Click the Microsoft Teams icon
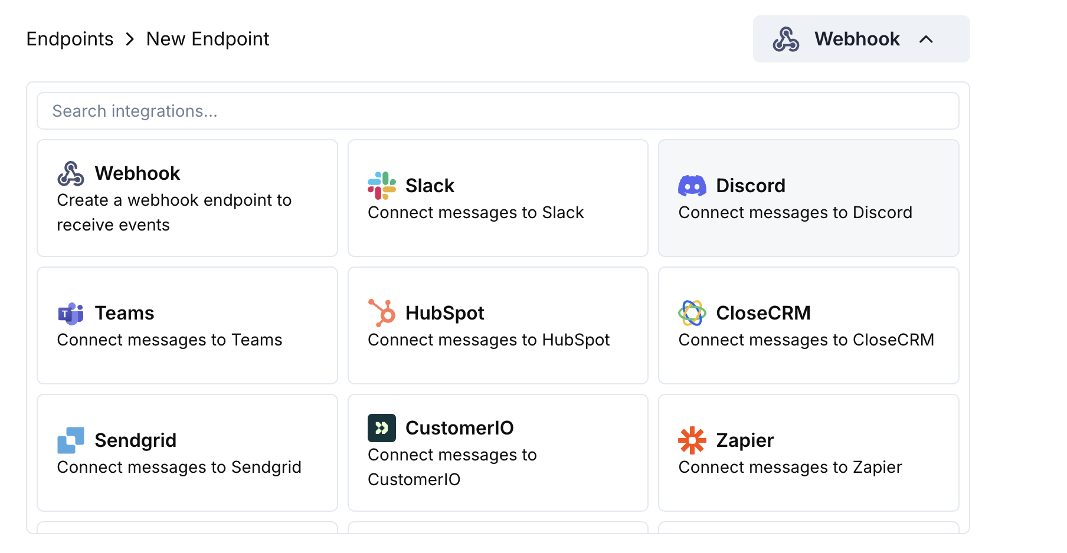Viewport: 1067px width, 553px height. (70, 313)
